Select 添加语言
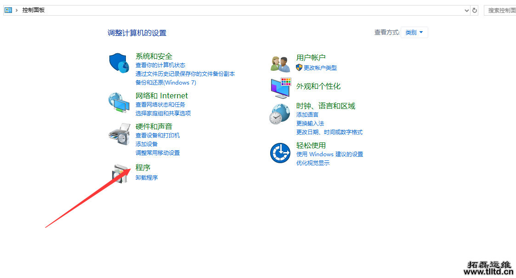516x278 pixels. point(308,114)
